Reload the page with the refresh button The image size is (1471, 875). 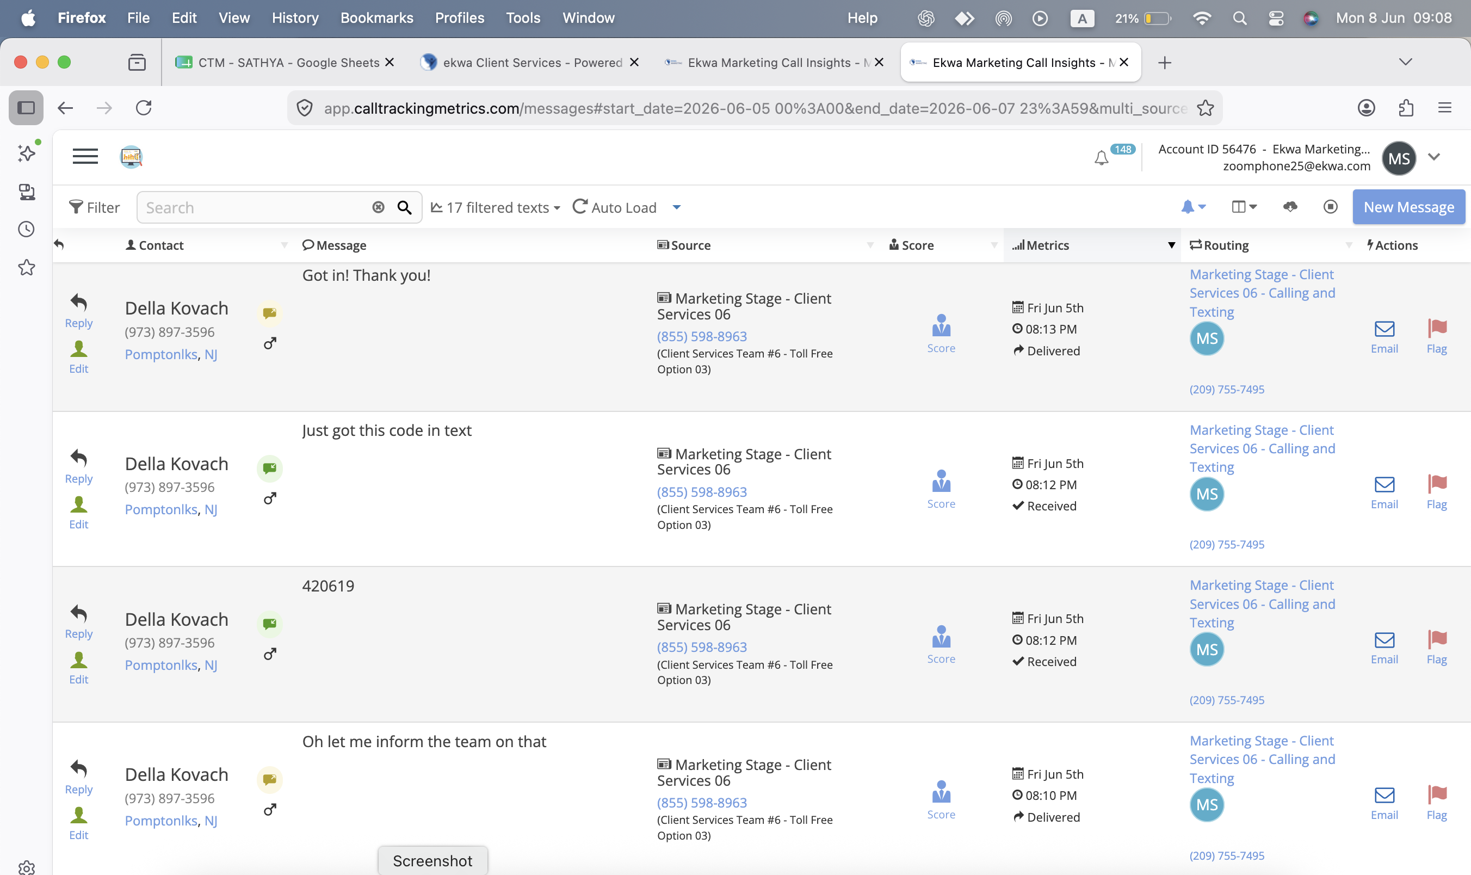point(144,108)
